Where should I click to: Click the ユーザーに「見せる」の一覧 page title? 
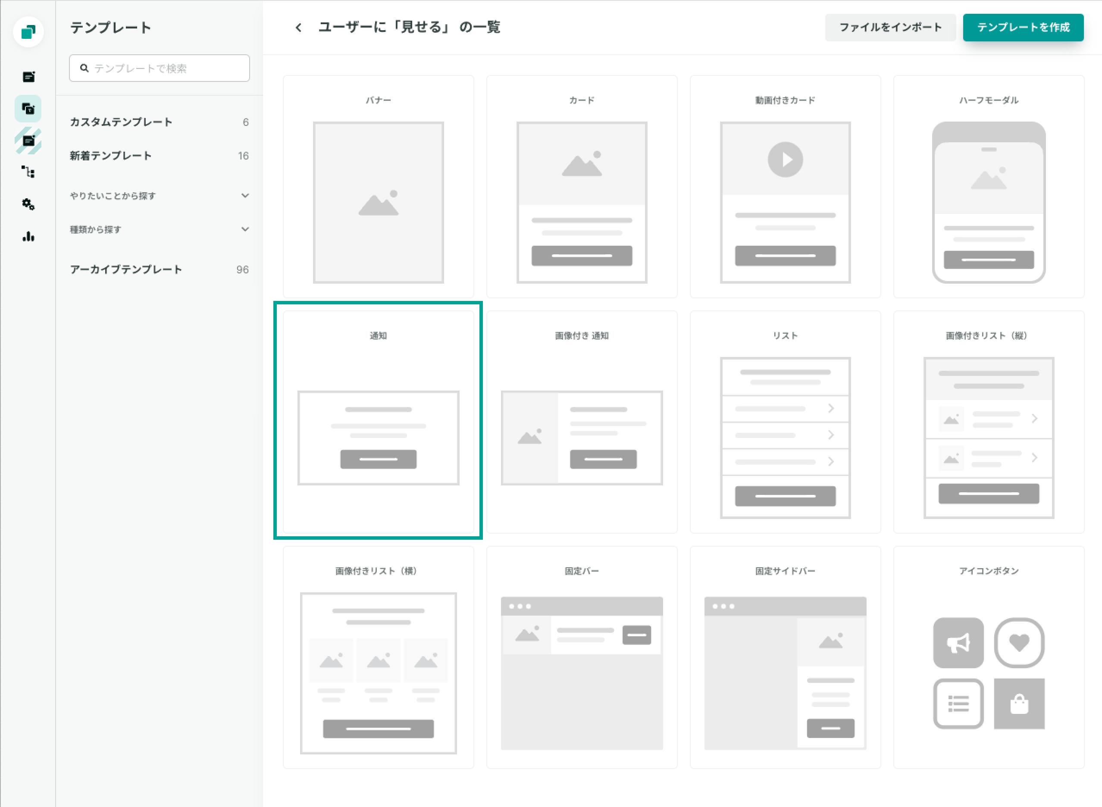409,27
